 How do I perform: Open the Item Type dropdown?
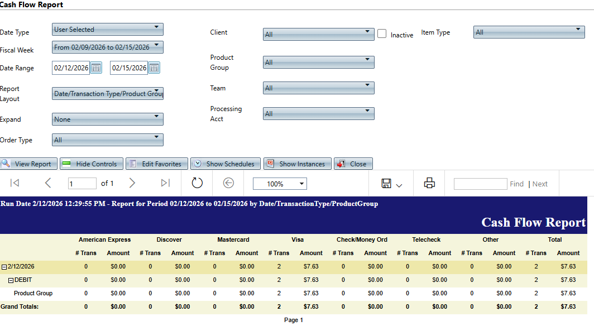529,32
